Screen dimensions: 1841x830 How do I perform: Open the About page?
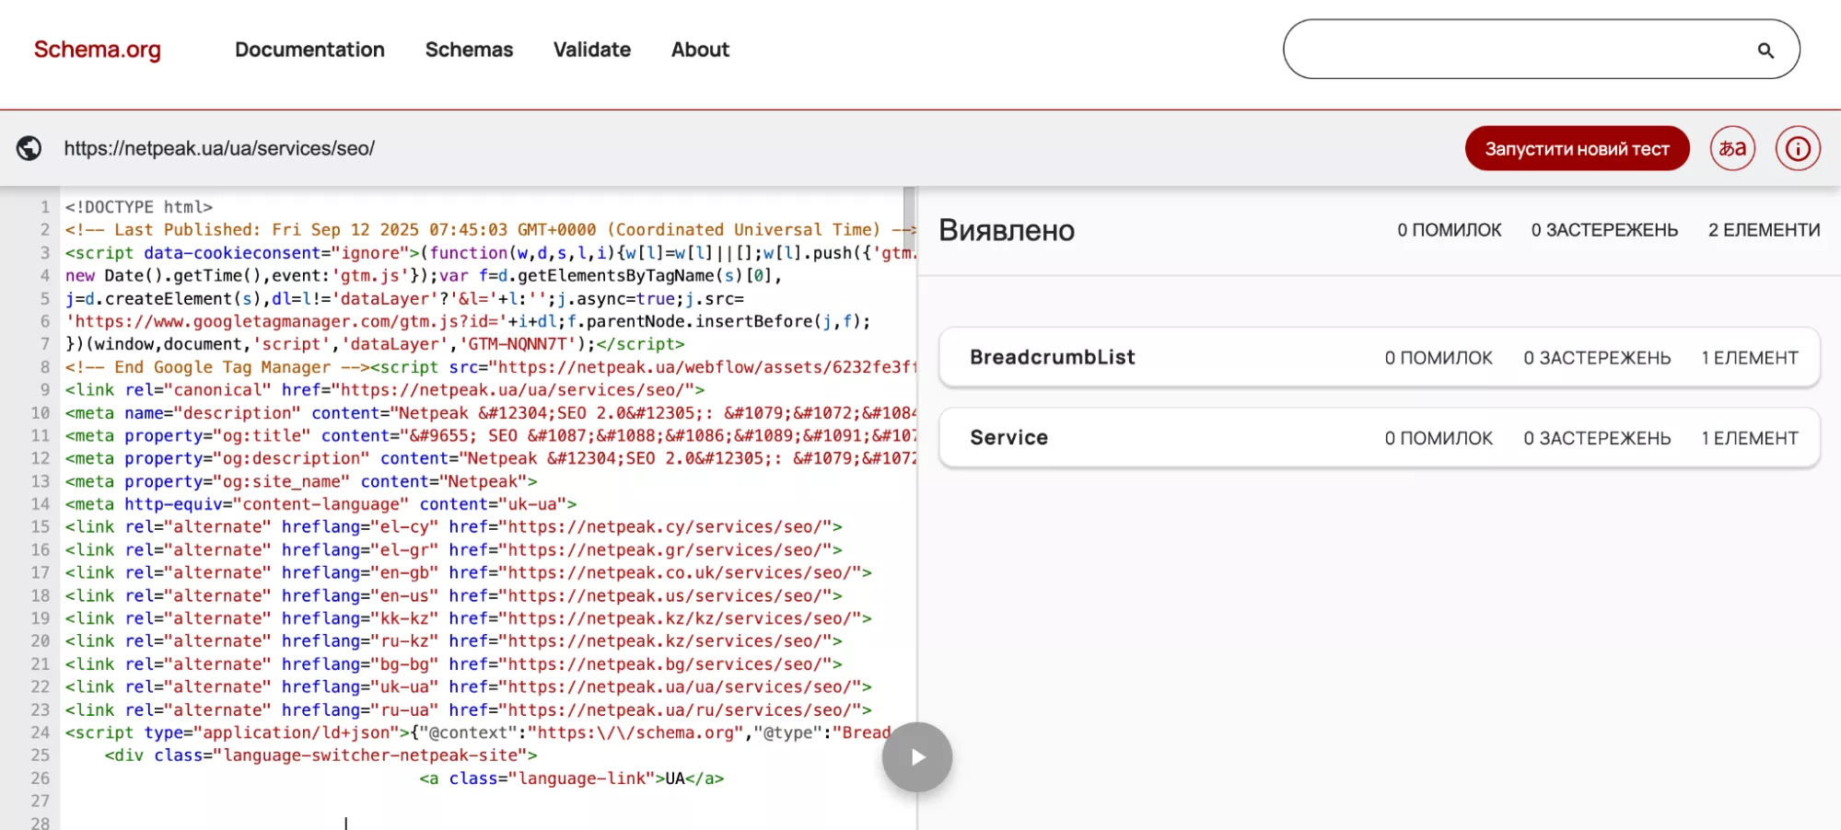pyautogui.click(x=700, y=50)
